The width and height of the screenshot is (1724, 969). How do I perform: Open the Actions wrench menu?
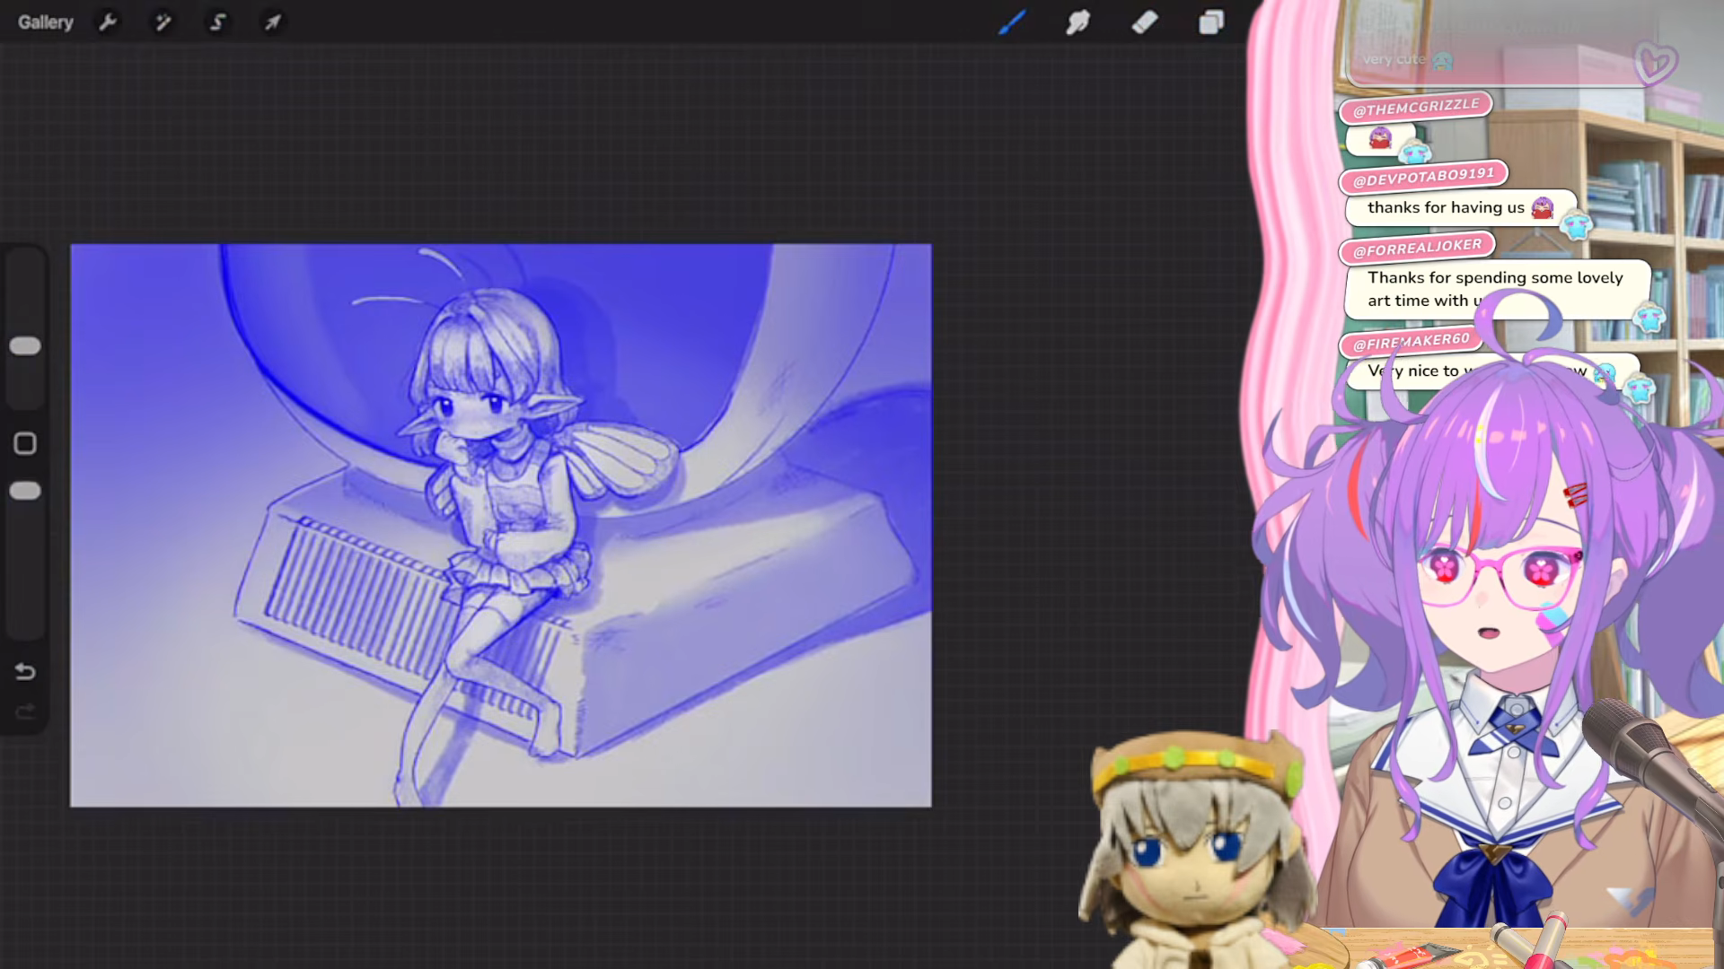pos(108,22)
